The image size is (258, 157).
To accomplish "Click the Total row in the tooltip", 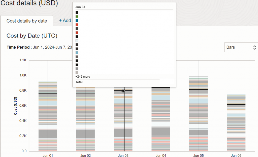I will coord(79,82).
